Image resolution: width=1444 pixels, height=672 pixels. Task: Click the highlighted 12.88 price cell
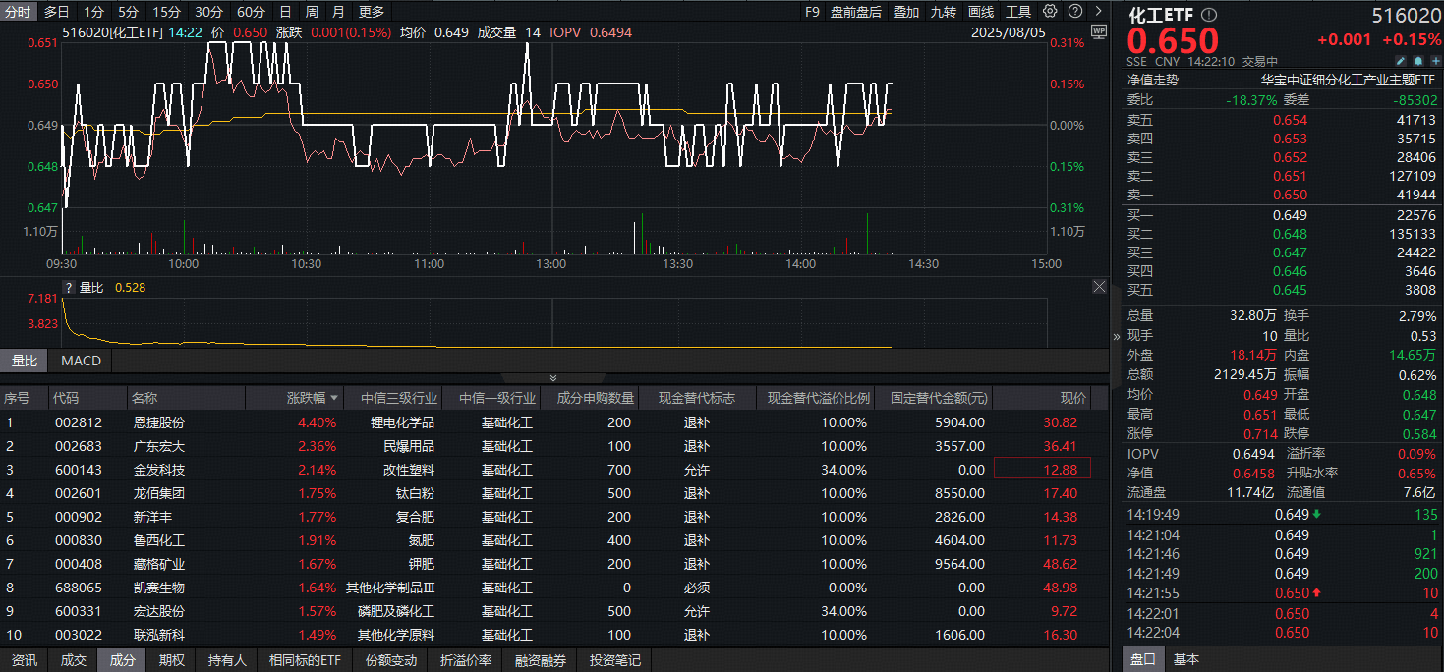pos(1043,470)
